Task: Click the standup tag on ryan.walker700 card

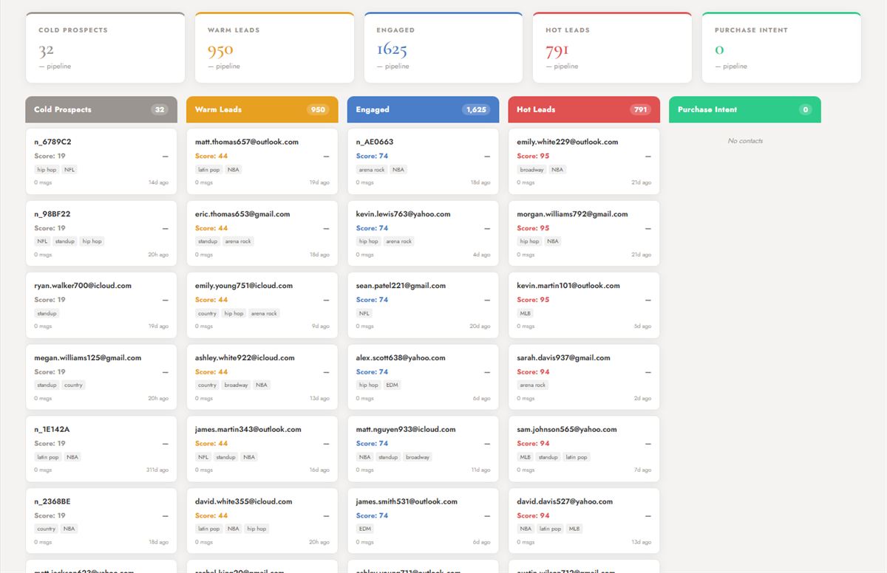Action: 47,313
